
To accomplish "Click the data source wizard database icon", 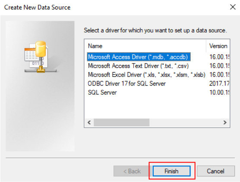I will pyautogui.click(x=41, y=57).
